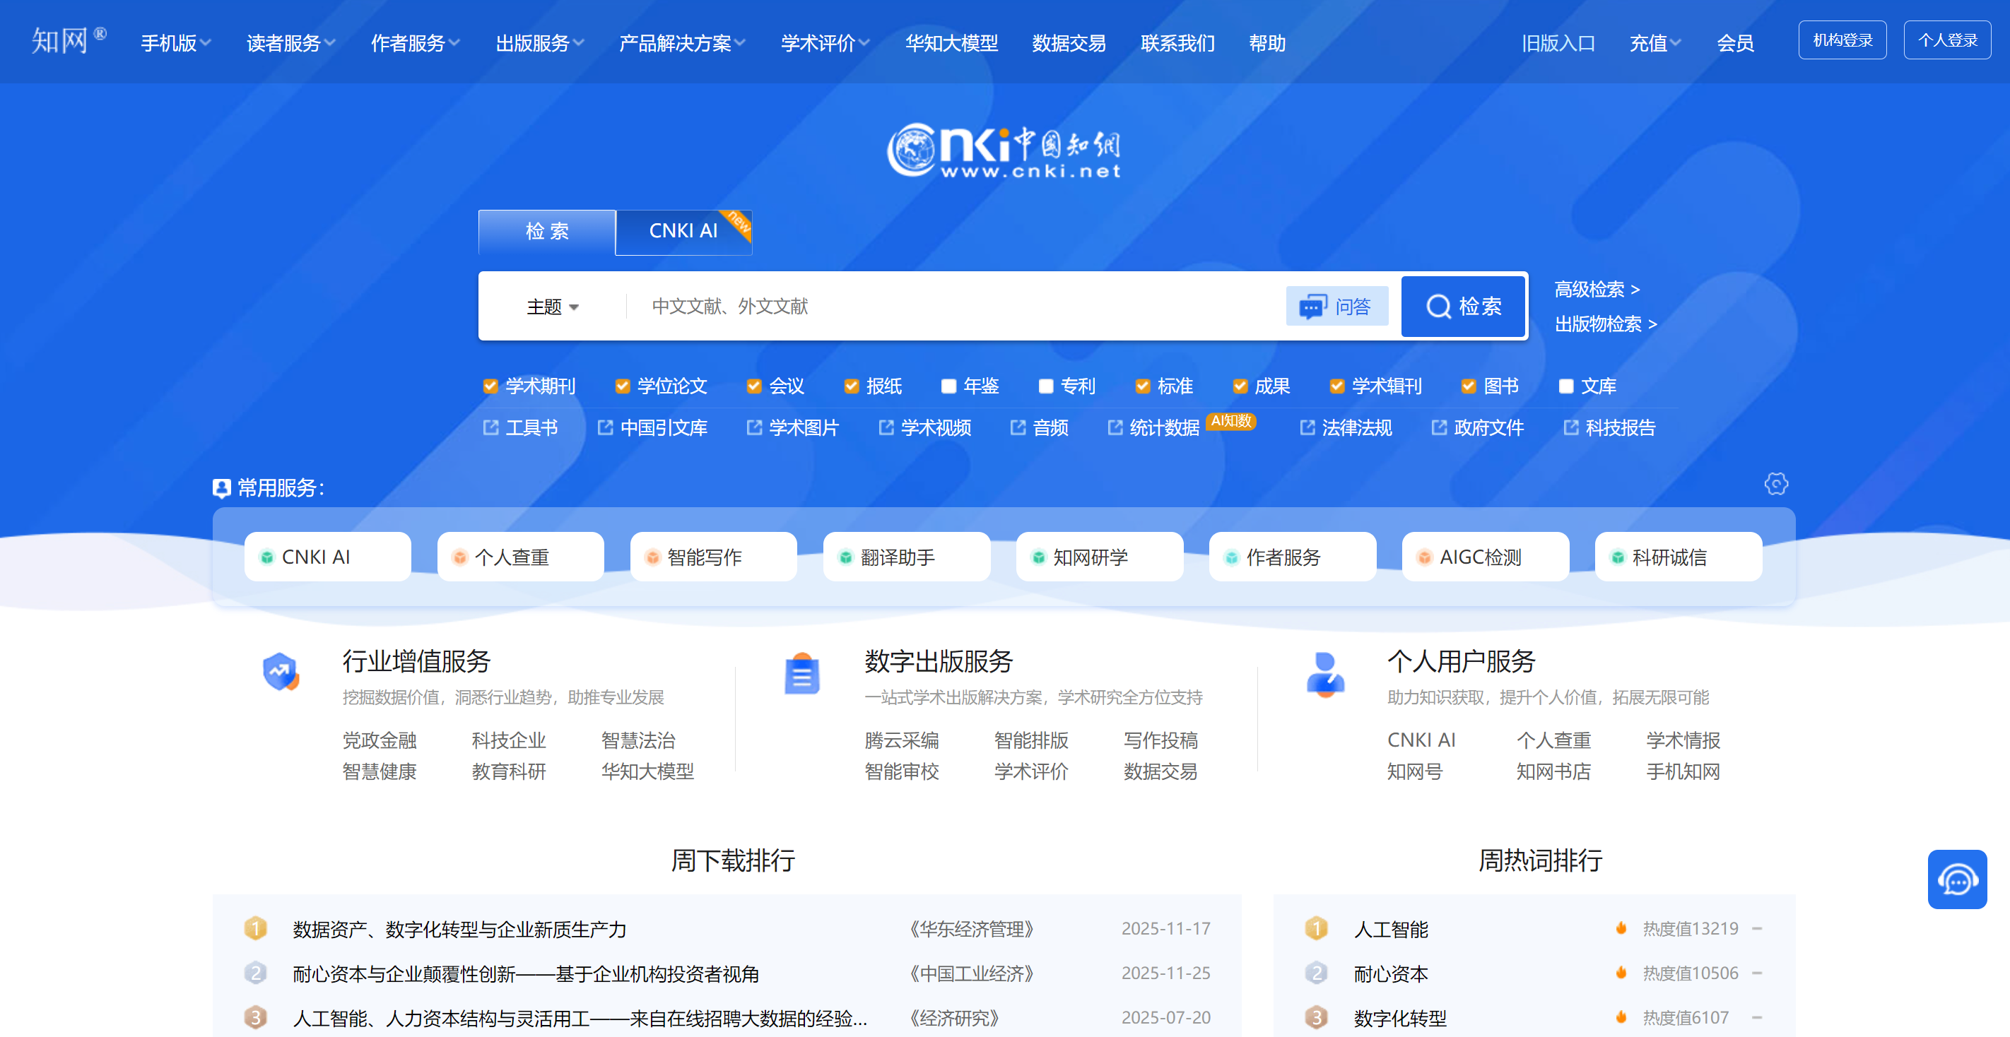Open the 高级检索 link
The image size is (2010, 1037).
pyautogui.click(x=1596, y=288)
